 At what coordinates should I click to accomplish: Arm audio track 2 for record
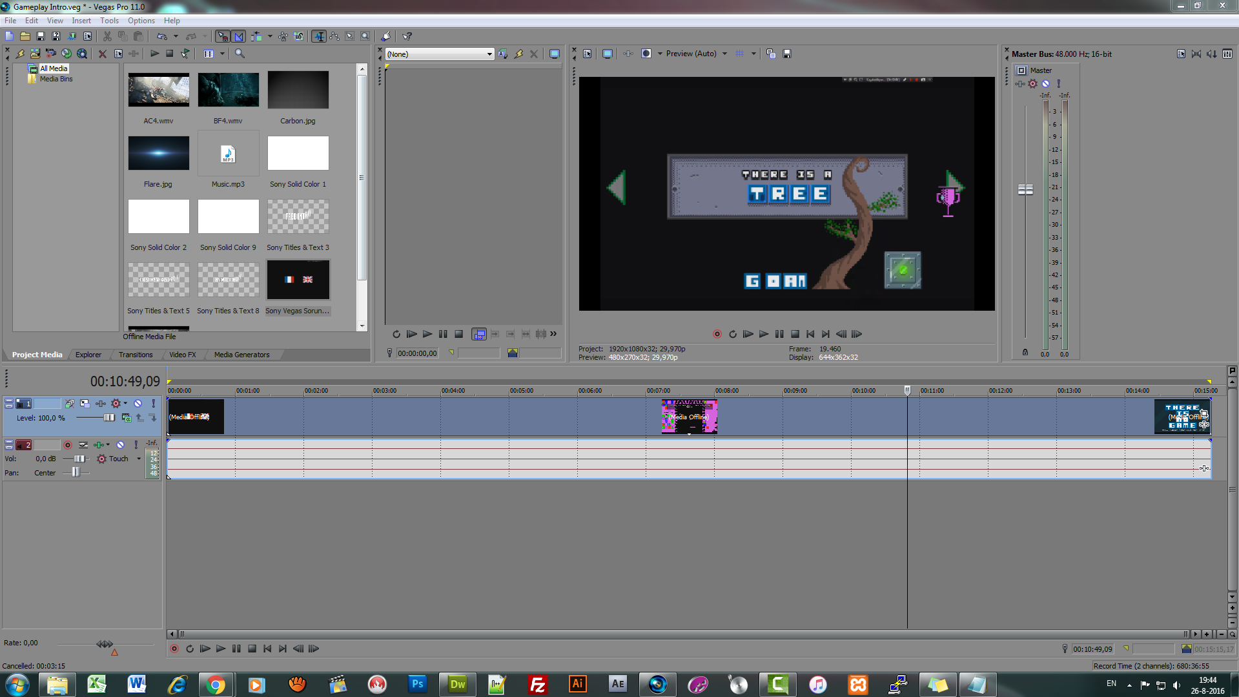pos(68,444)
